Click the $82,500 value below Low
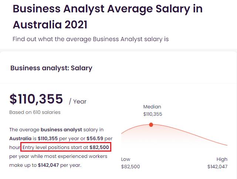Screen dimensions: 237x179 pos(131,167)
